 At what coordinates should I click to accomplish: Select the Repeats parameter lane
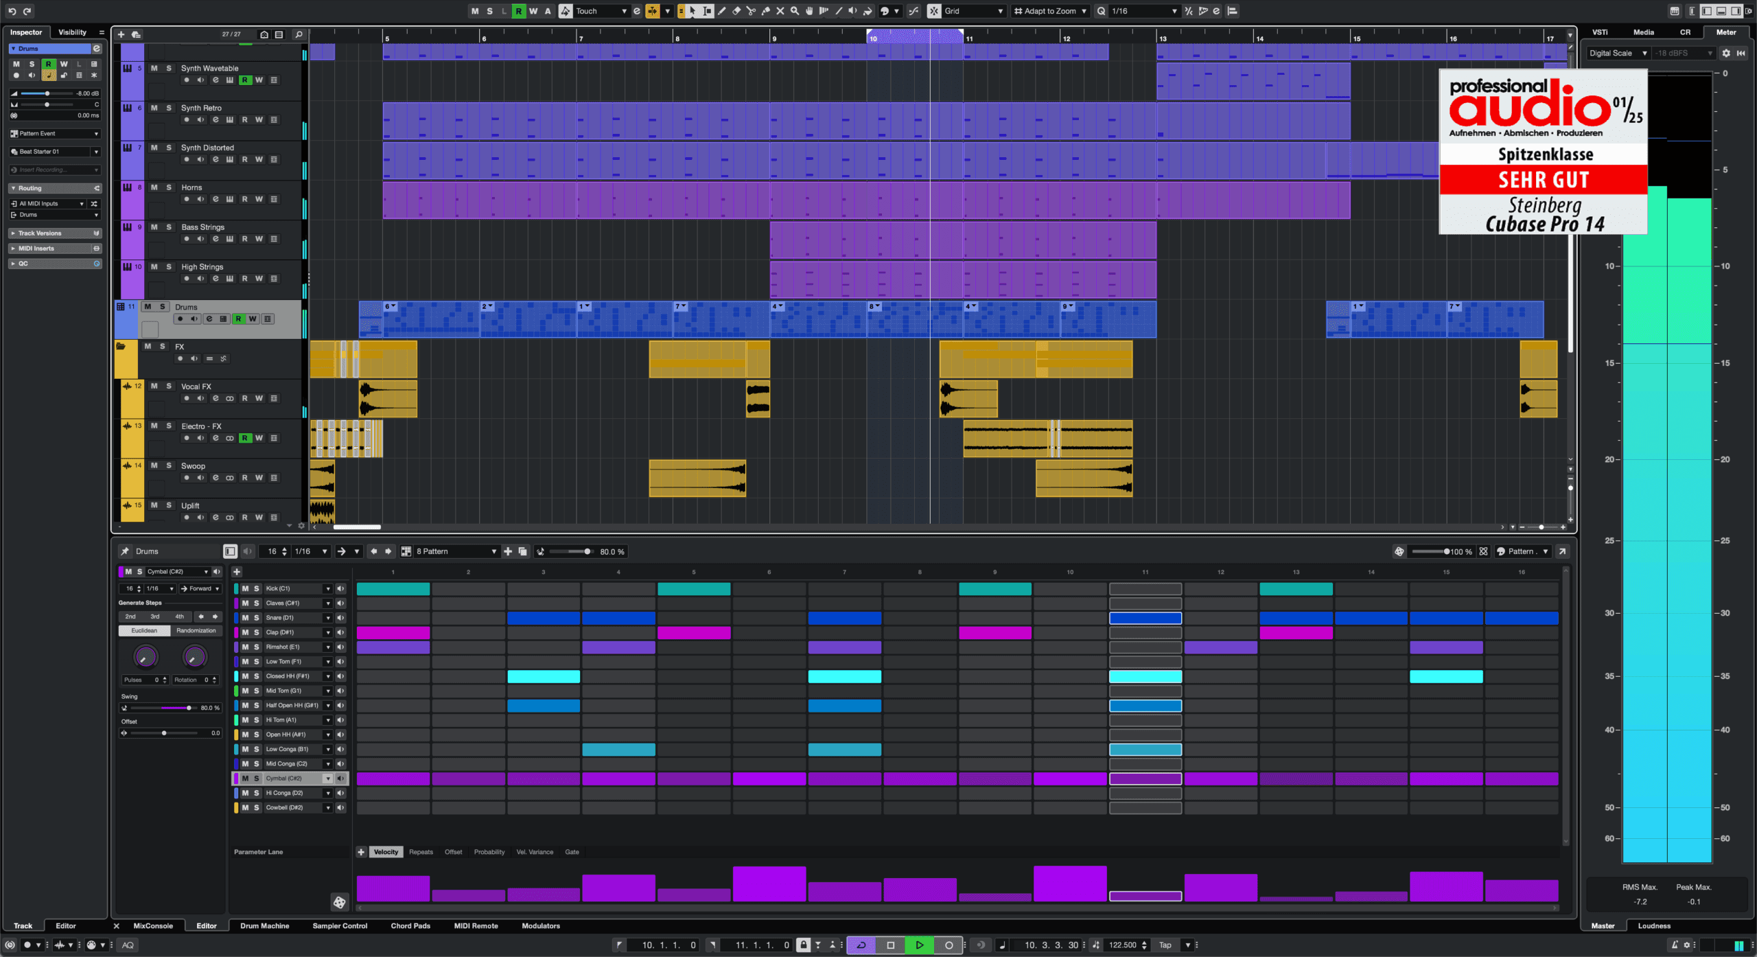421,852
